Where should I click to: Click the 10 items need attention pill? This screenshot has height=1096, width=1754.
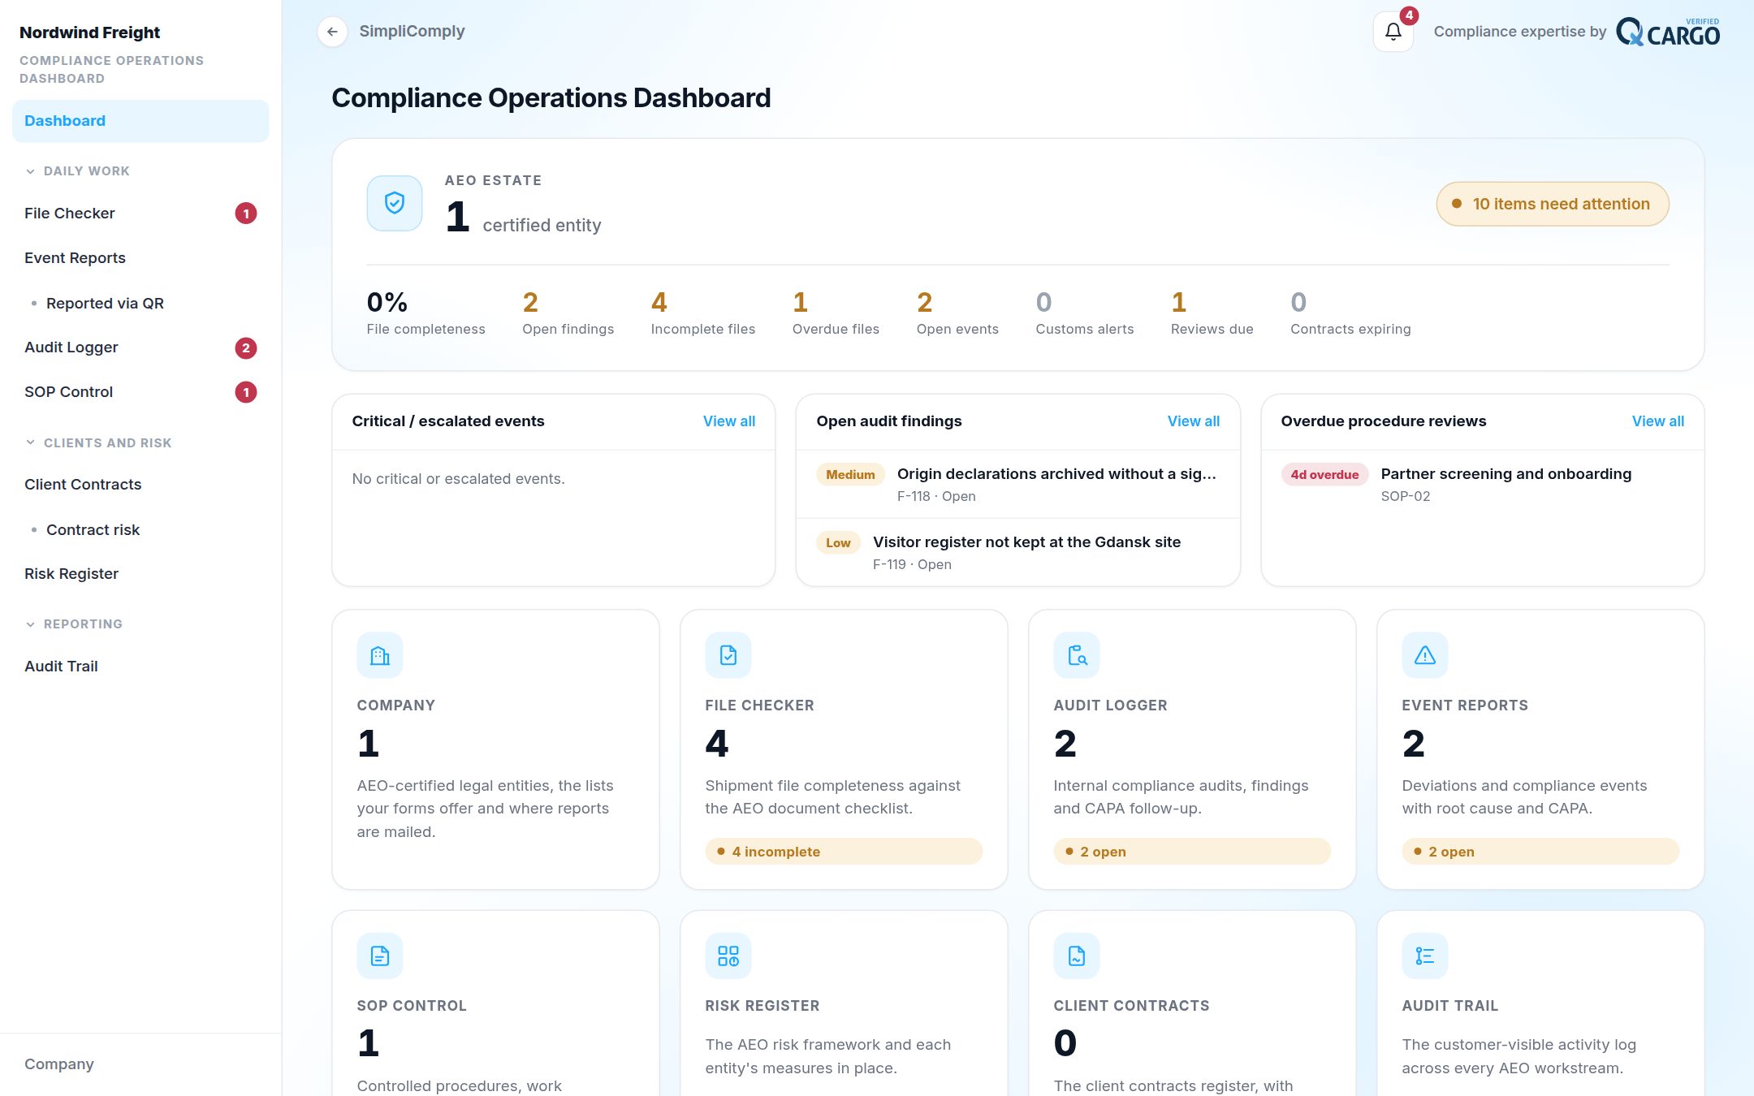click(1553, 204)
